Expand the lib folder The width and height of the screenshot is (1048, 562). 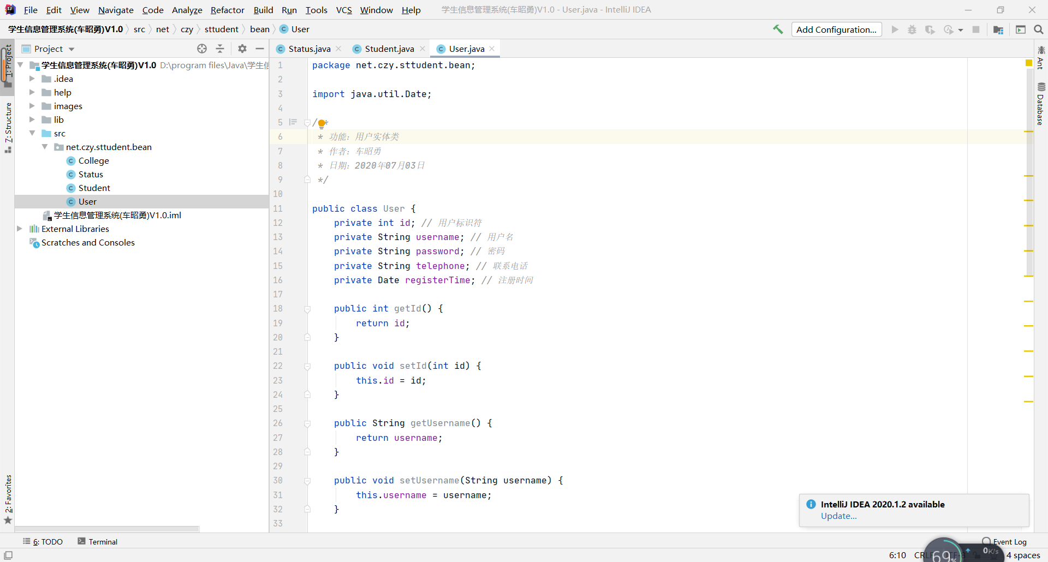(x=32, y=119)
